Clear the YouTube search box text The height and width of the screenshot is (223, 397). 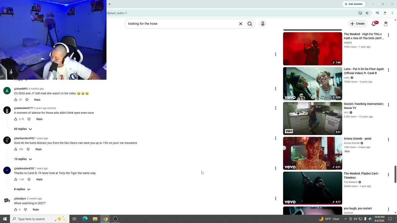(x=240, y=24)
